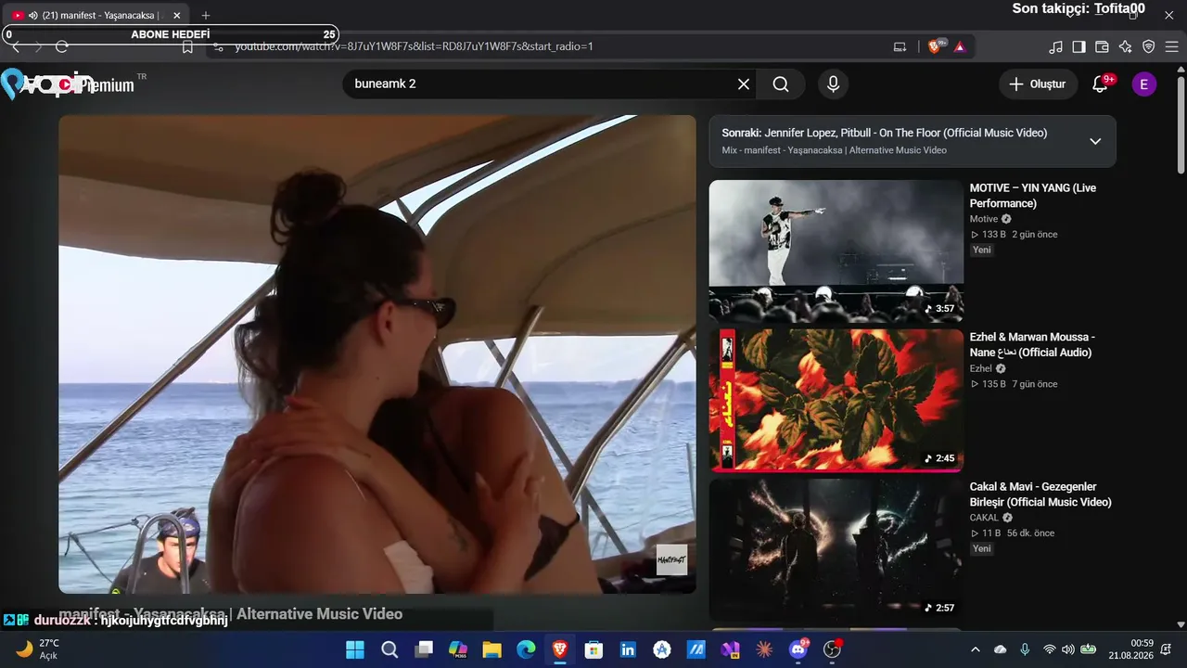Clear the YouTube search box text
Viewport: 1187px width, 668px height.
tap(744, 84)
